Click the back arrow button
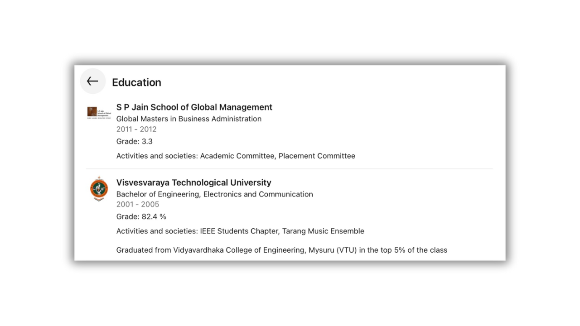The height and width of the screenshot is (326, 580). 92,81
